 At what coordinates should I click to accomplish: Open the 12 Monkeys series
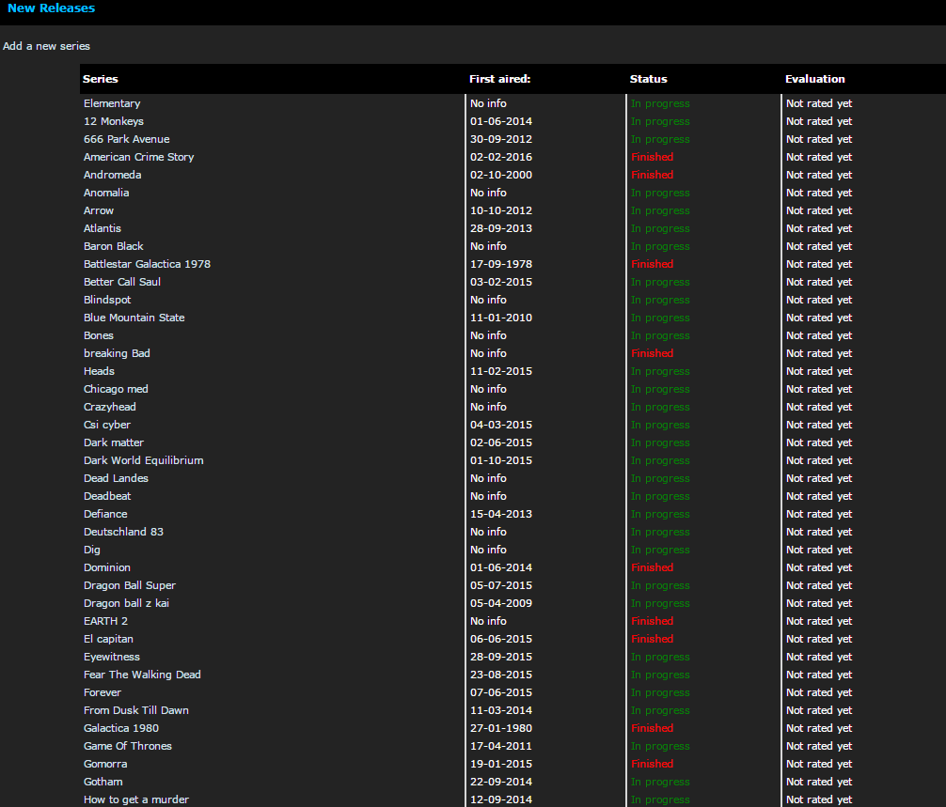[x=114, y=121]
